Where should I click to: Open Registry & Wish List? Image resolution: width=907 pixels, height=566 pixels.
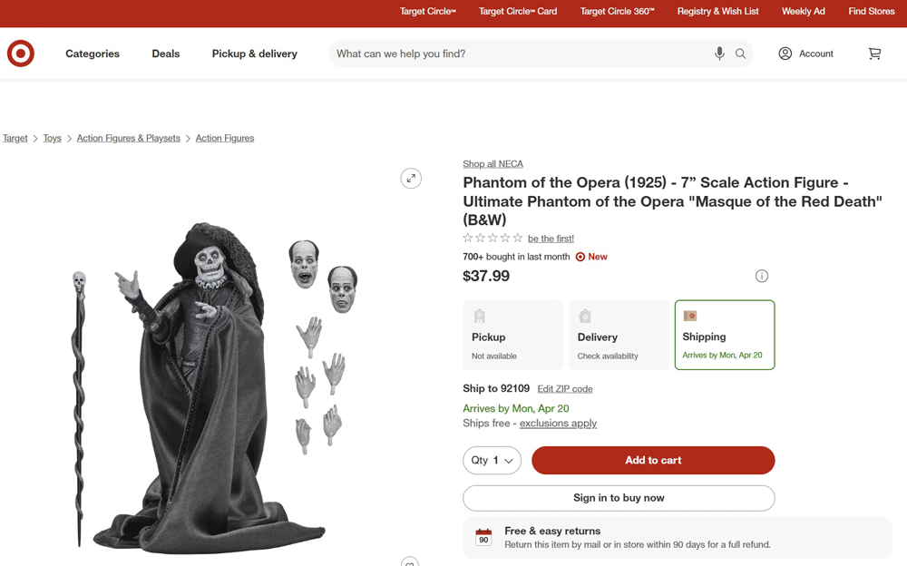tap(717, 12)
